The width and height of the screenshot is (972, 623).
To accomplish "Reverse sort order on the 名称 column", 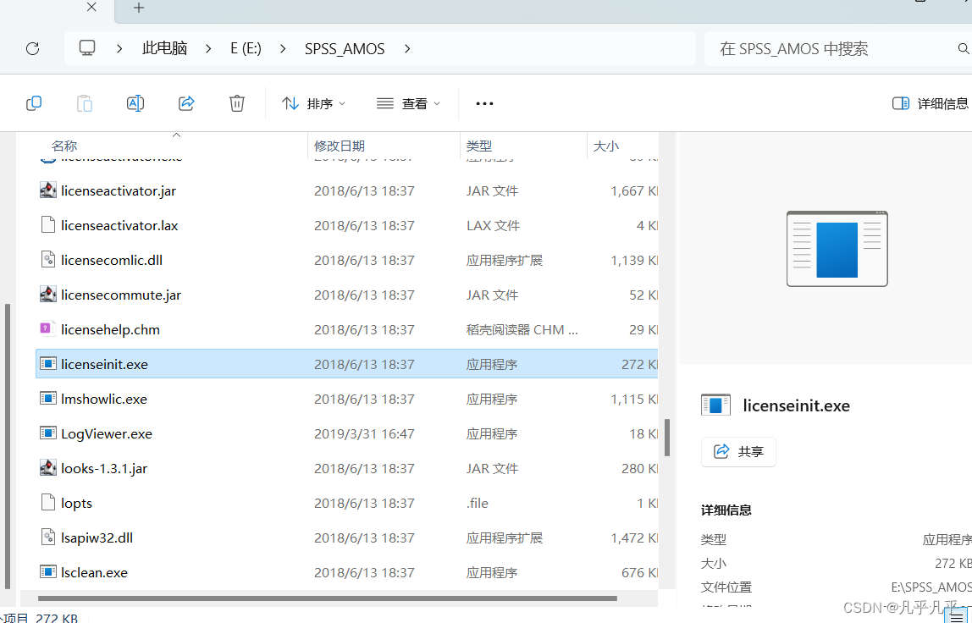I will coord(64,145).
